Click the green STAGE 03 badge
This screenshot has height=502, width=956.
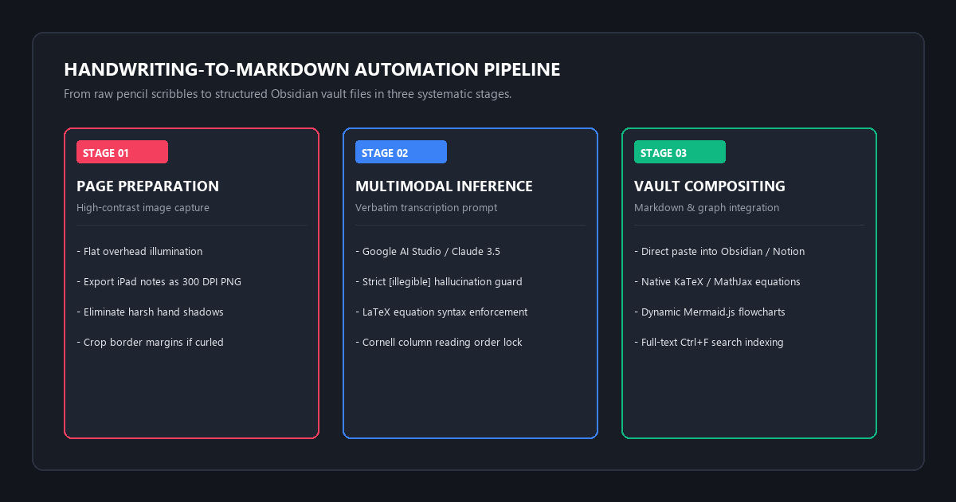(680, 152)
